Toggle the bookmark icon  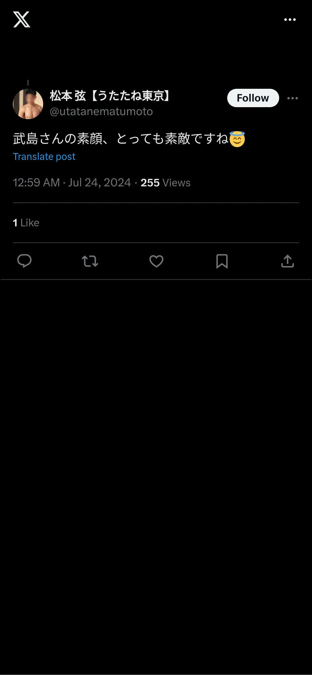222,261
